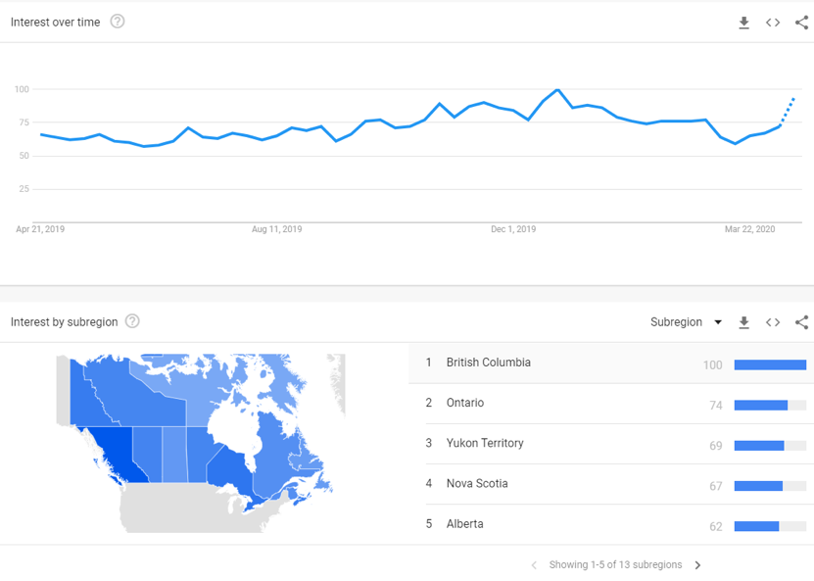The image size is (814, 581).
Task: Open the Subregion dropdown menu
Action: pyautogui.click(x=687, y=322)
